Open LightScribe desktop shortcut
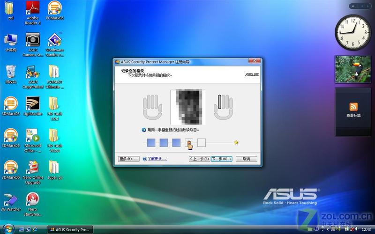This screenshot has width=375, height=234. click(x=33, y=106)
